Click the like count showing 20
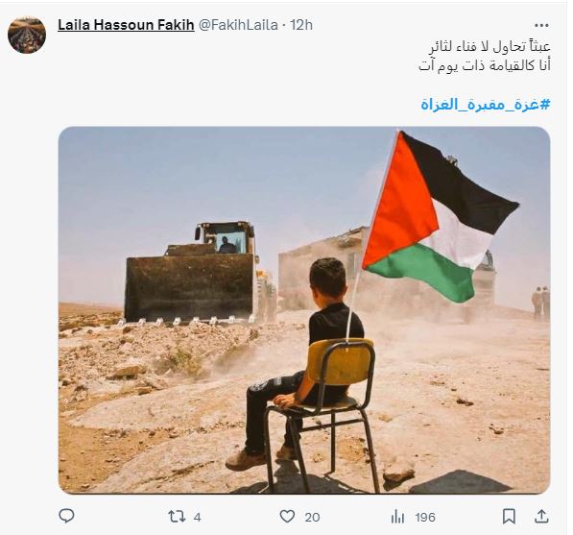Viewport: 573px width, 535px height. click(312, 517)
